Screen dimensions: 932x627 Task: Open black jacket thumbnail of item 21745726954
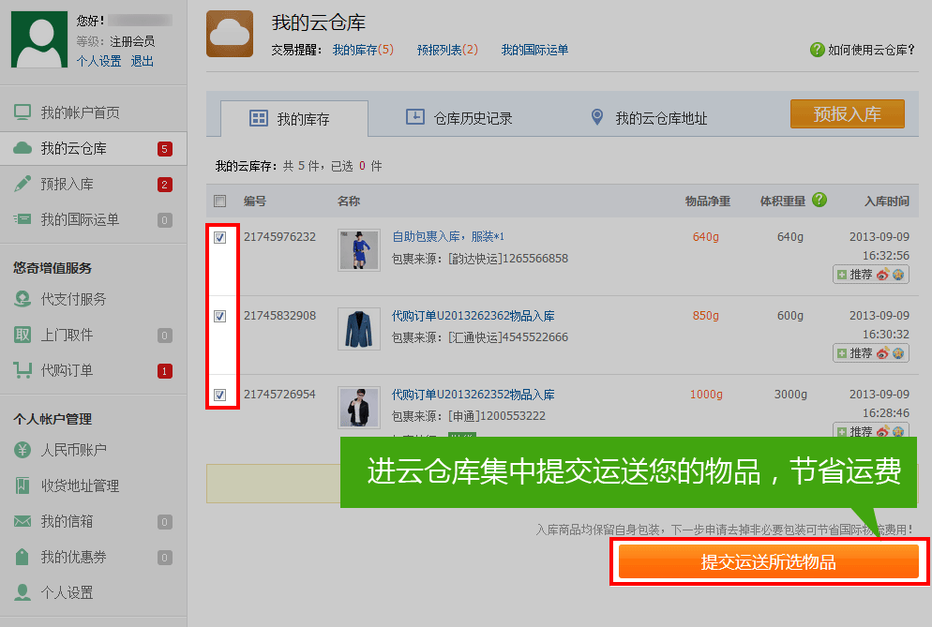coord(359,408)
